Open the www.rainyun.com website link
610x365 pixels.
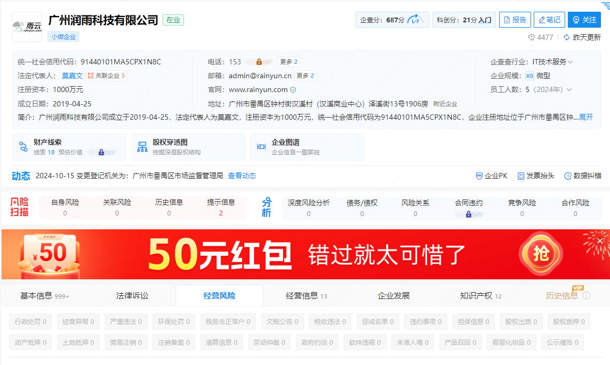click(258, 90)
